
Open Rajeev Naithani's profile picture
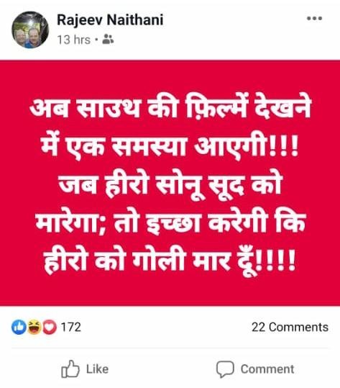(30, 30)
